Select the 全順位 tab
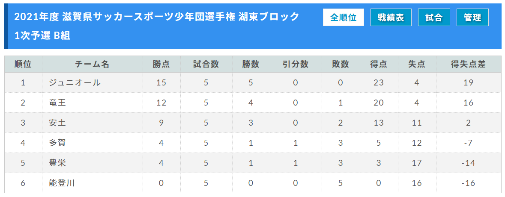 click(344, 18)
